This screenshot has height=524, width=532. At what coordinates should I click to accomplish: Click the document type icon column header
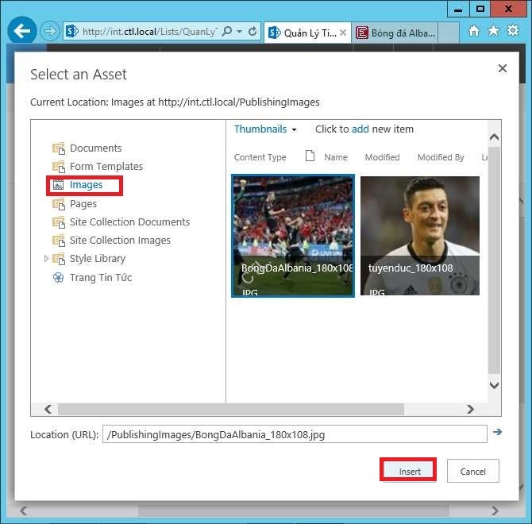pyautogui.click(x=310, y=156)
